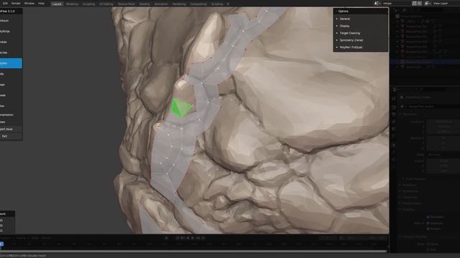Click the green highlighted face in viewport
The width and height of the screenshot is (460, 258).
[x=180, y=108]
